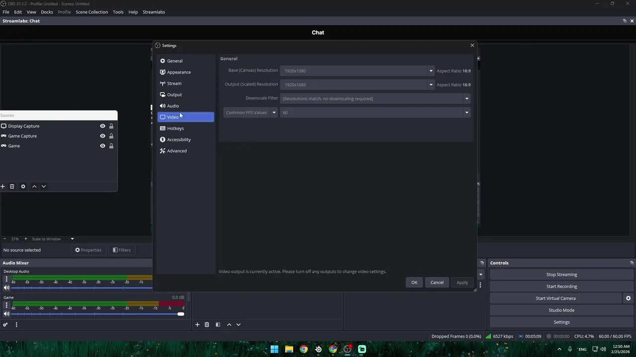Zoom out the preview with minus icon
636x357 pixels.
point(4,239)
